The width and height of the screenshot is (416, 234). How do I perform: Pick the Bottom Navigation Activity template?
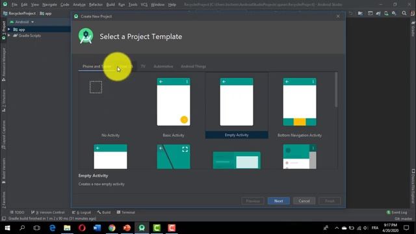(x=300, y=105)
